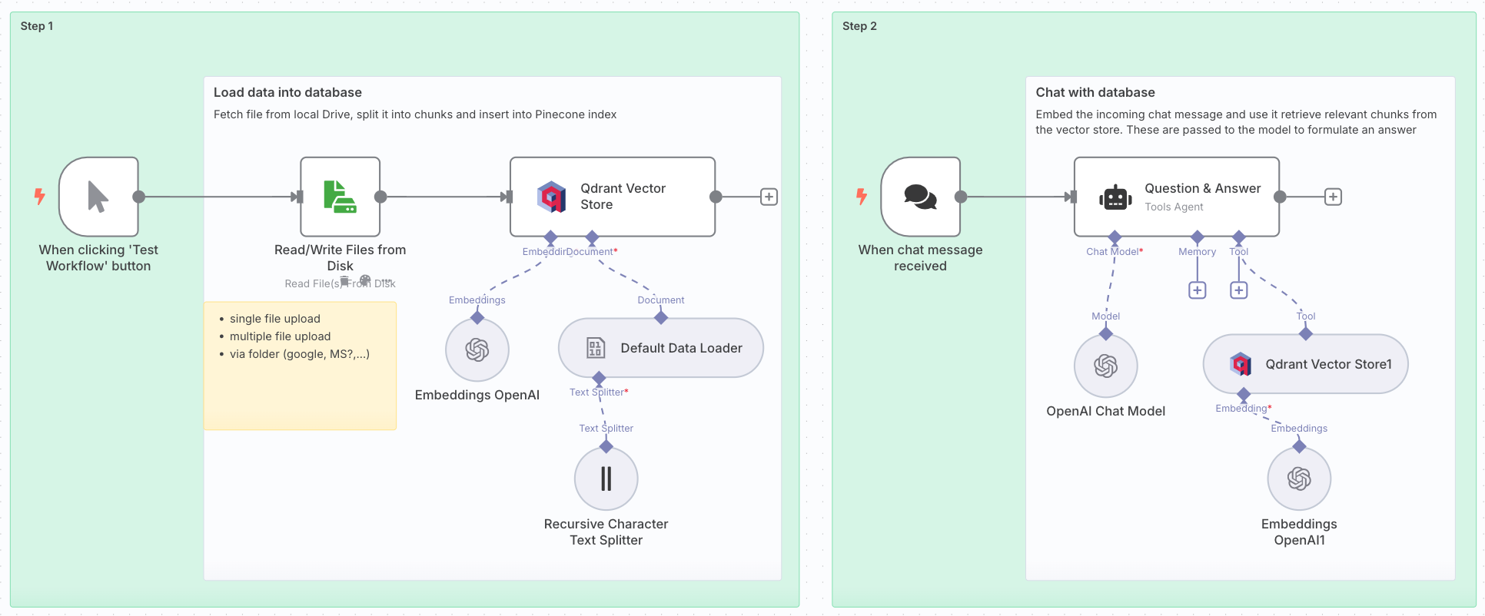1485x616 pixels.
Task: Click the 'Read File(s) From Disk' subtitle
Action: [340, 283]
